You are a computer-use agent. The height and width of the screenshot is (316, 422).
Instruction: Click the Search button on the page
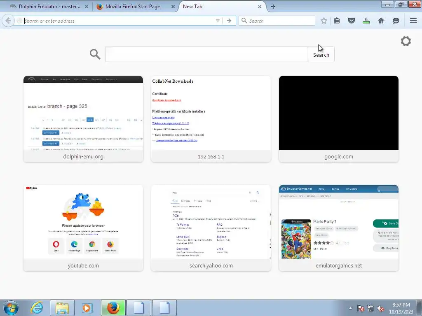[321, 55]
